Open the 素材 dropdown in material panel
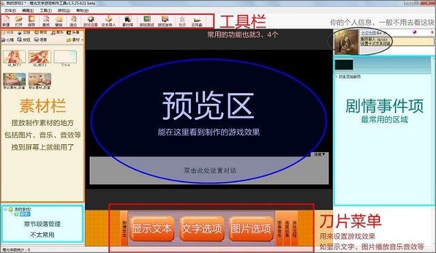The height and width of the screenshot is (253, 436). coord(75,39)
